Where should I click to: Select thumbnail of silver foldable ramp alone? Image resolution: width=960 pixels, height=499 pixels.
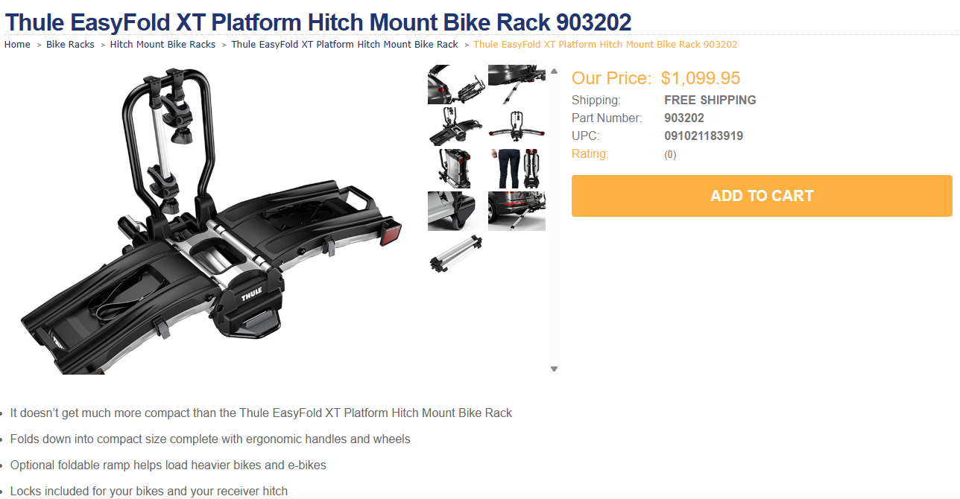(456, 253)
